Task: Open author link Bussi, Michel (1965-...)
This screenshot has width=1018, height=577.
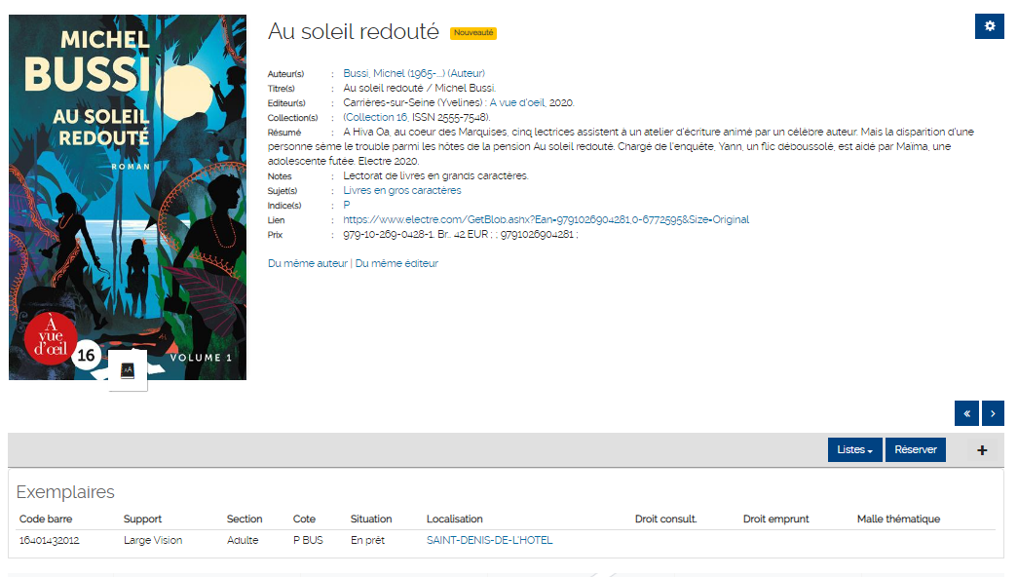Action: point(414,73)
